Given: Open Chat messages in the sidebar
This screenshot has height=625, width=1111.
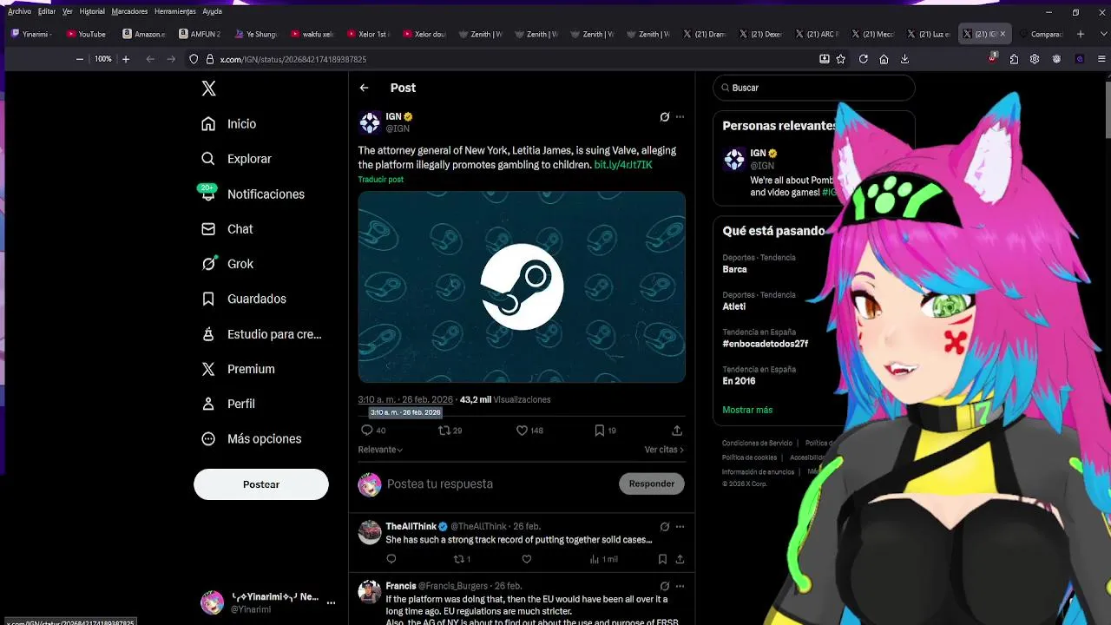Looking at the screenshot, I should point(227,229).
